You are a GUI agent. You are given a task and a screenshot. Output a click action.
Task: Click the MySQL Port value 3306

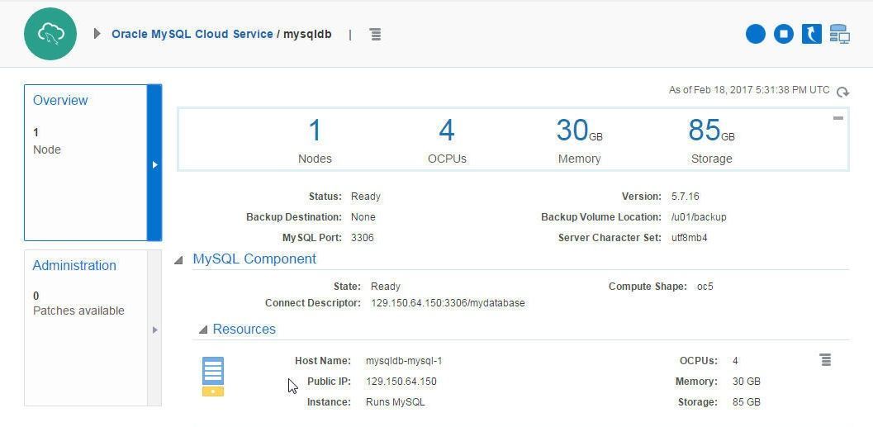click(x=363, y=238)
